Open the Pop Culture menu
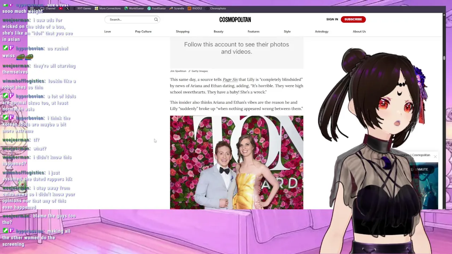Viewport: 452px width, 254px height. click(143, 31)
